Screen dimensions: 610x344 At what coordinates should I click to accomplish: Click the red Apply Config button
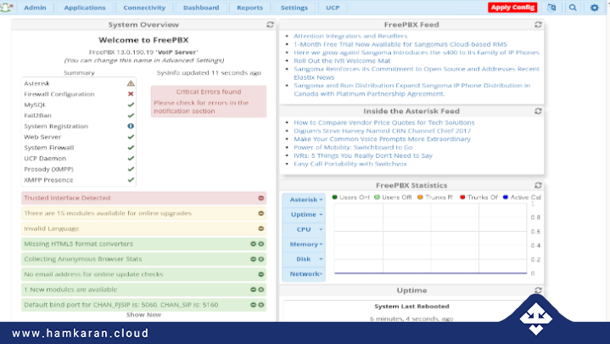[x=512, y=8]
